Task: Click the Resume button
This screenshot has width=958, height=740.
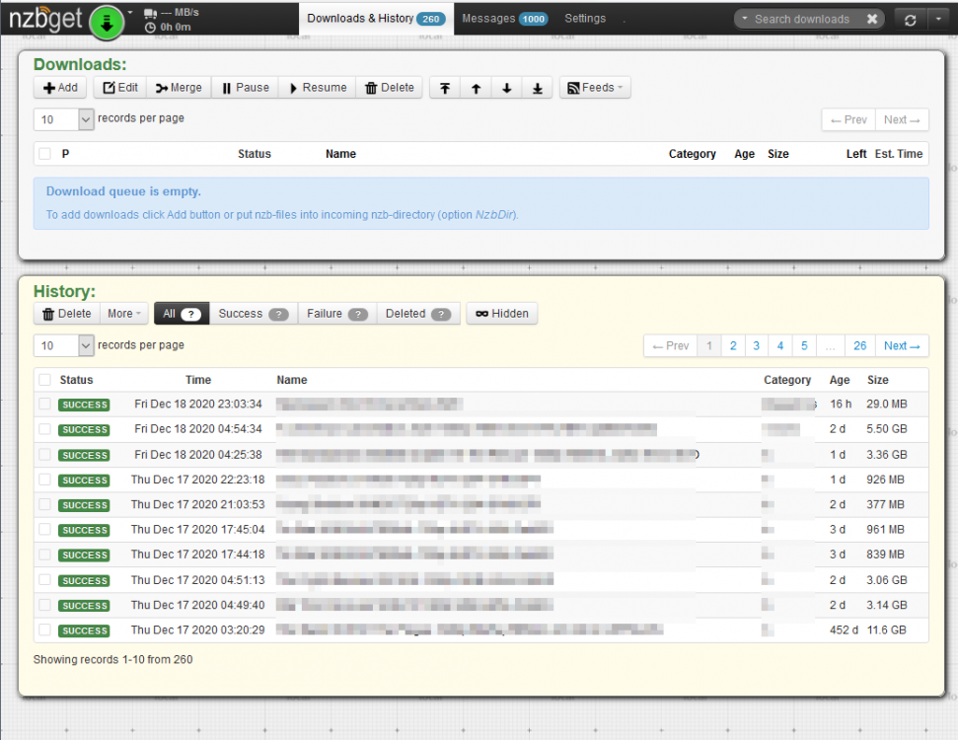Action: [x=317, y=88]
